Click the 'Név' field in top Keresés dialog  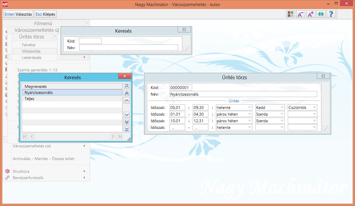tap(129, 48)
